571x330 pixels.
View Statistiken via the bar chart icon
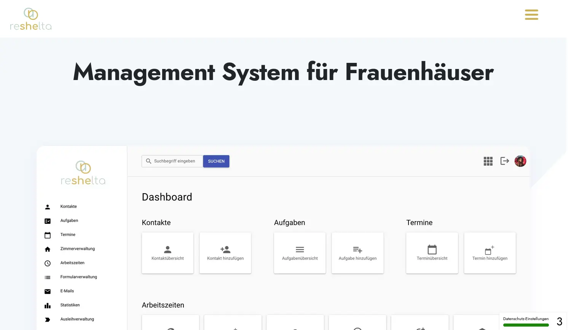[x=48, y=305]
